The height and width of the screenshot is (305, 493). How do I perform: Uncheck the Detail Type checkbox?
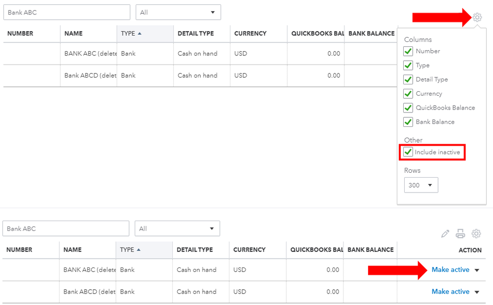pyautogui.click(x=408, y=79)
